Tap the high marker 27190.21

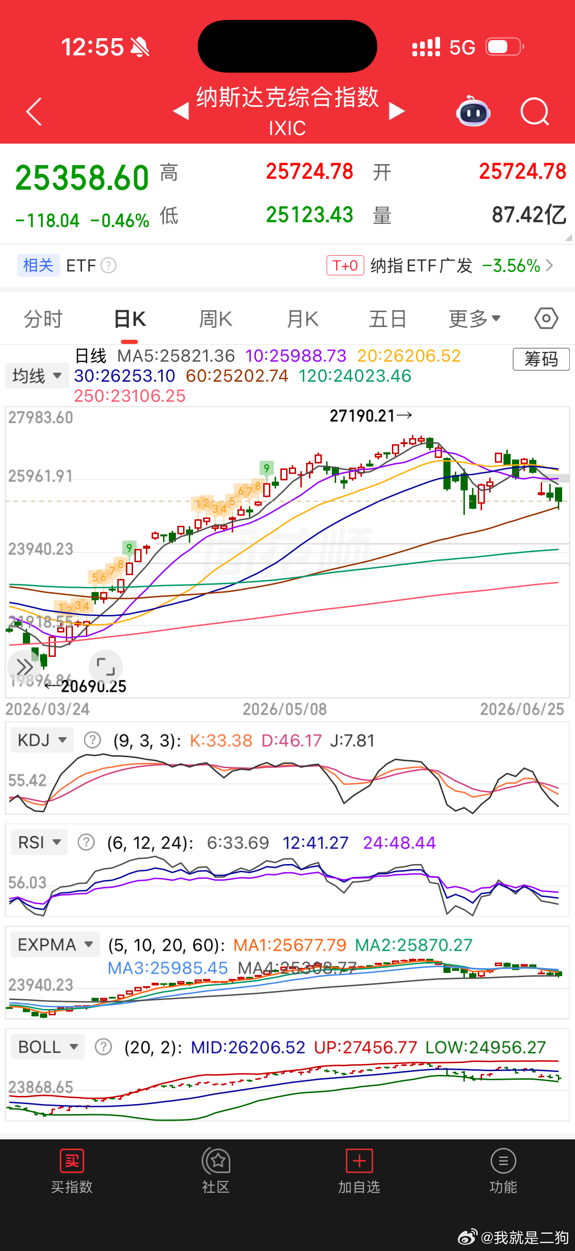click(x=362, y=416)
